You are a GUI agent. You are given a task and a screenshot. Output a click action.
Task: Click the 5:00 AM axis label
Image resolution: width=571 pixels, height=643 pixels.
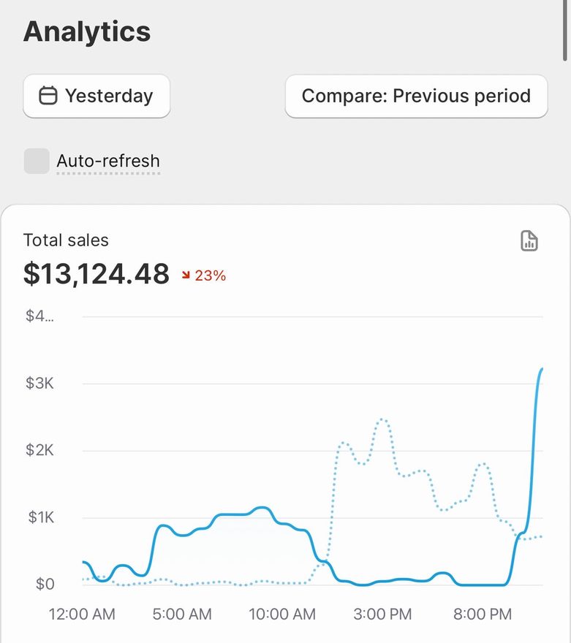(x=182, y=615)
